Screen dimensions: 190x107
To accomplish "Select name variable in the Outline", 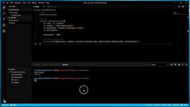I will click(16, 80).
